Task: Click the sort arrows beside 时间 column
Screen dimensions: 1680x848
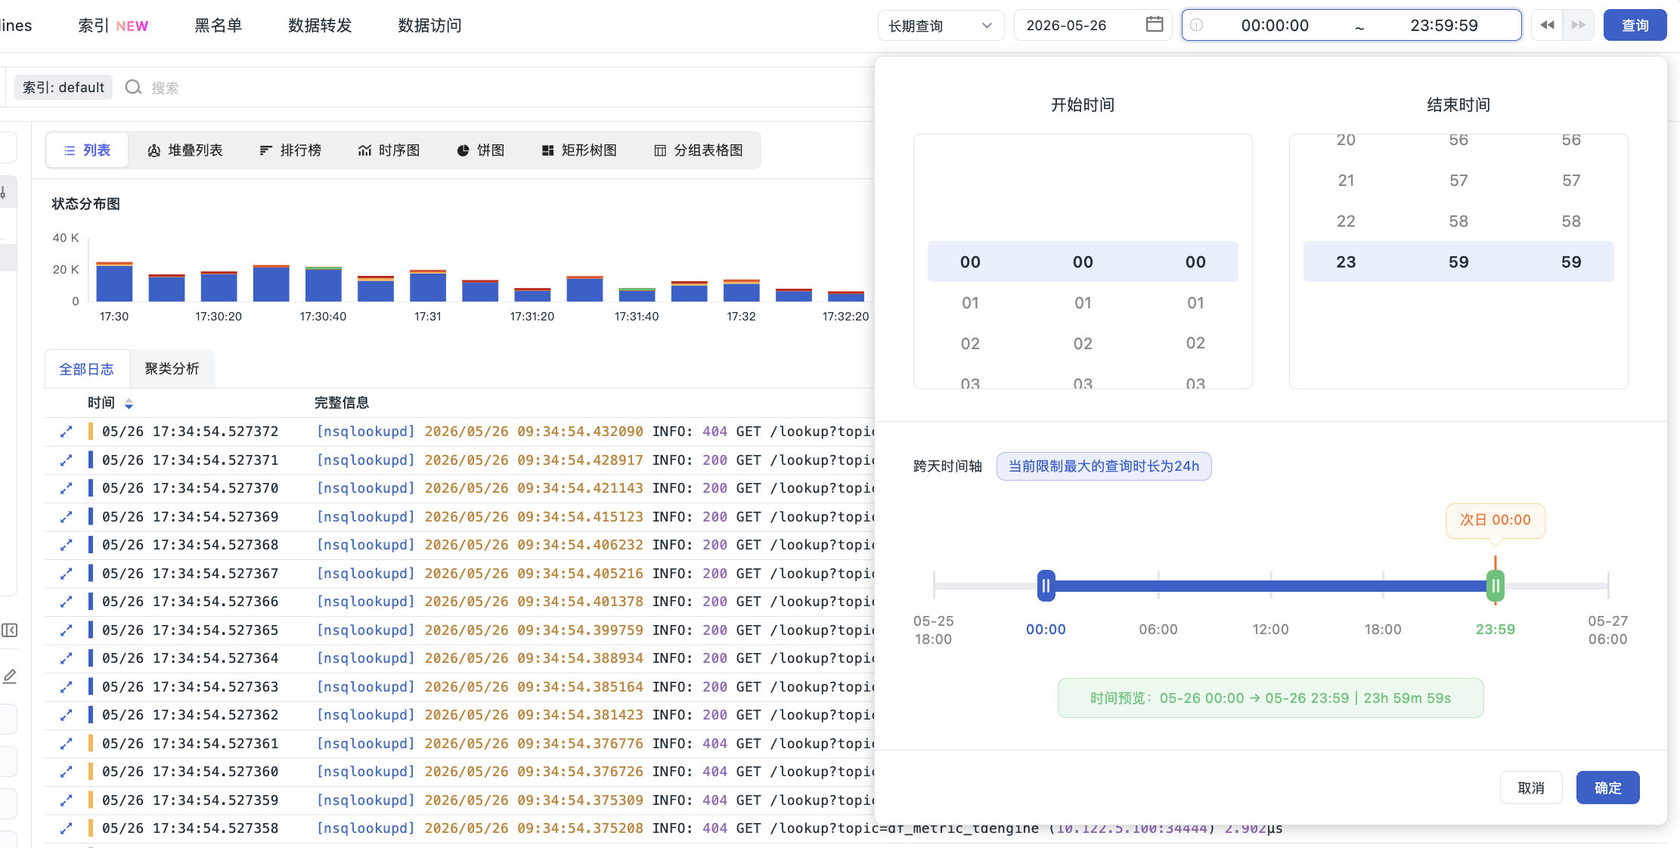Action: click(x=129, y=404)
